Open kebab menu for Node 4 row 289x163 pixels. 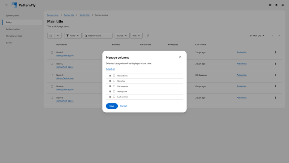275,86
